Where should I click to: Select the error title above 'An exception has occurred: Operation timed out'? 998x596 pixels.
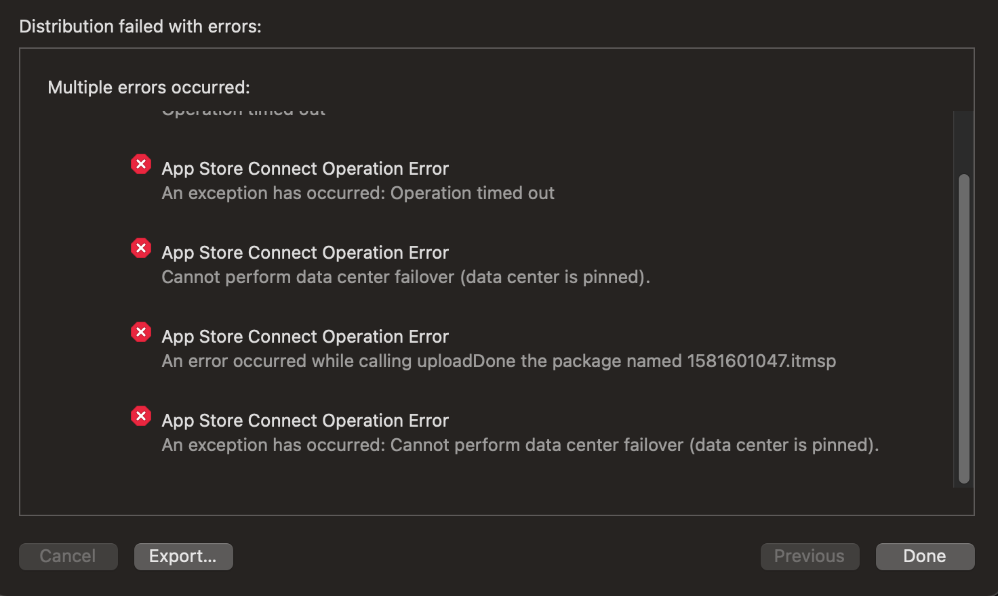(x=305, y=169)
